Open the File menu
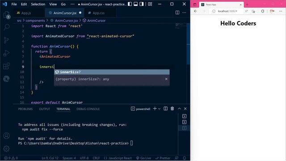Screen dimensions: 286x161 click(14, 4)
